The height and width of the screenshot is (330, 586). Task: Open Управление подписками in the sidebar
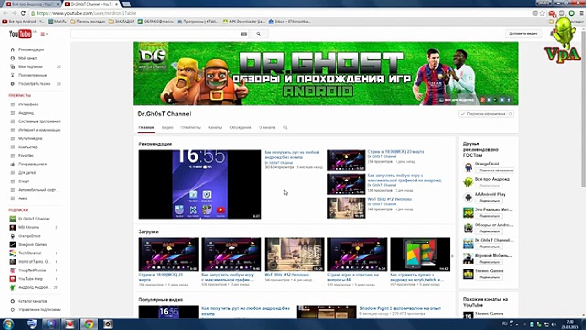coord(39,310)
